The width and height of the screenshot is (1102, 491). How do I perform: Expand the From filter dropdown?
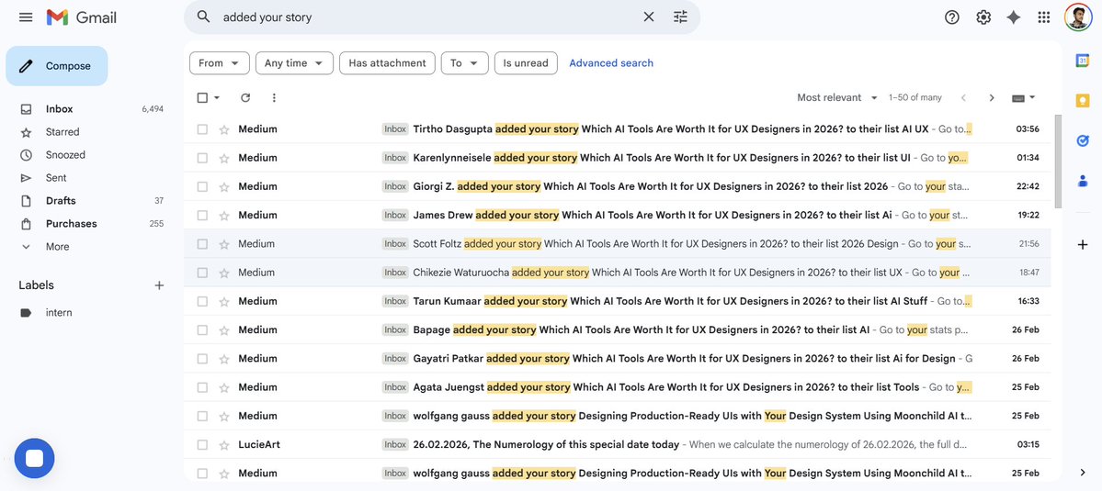point(220,63)
